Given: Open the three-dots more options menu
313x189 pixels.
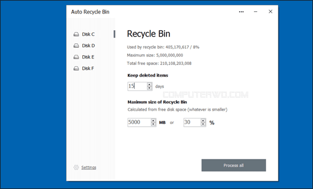Looking at the screenshot, I should 241,12.
